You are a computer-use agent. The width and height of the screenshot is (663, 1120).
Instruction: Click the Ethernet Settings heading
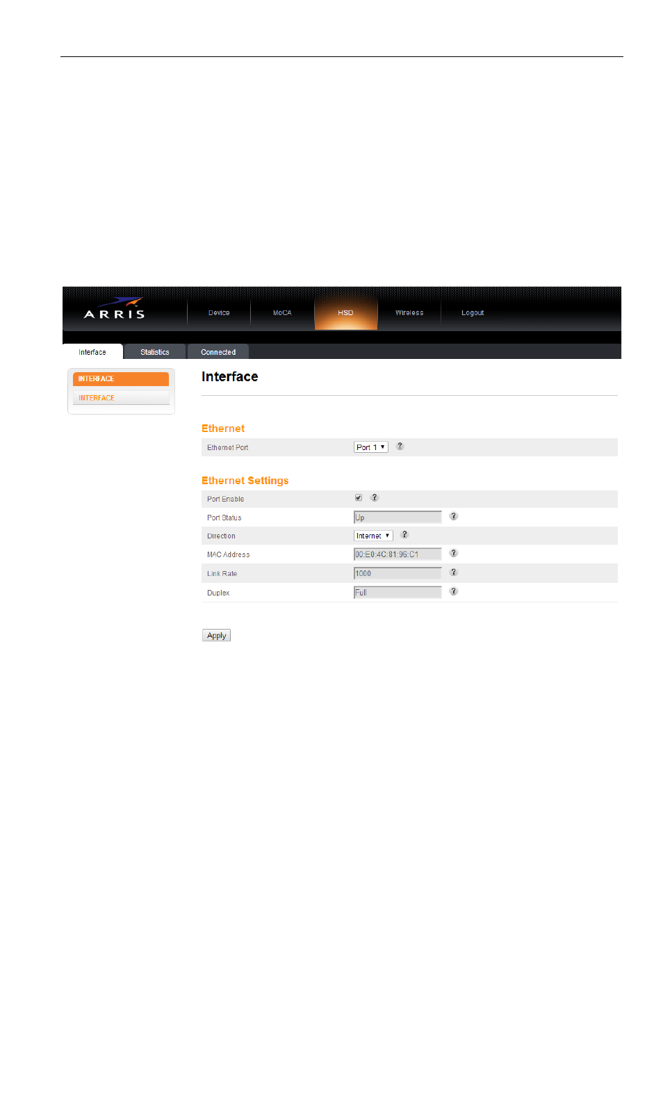click(245, 481)
